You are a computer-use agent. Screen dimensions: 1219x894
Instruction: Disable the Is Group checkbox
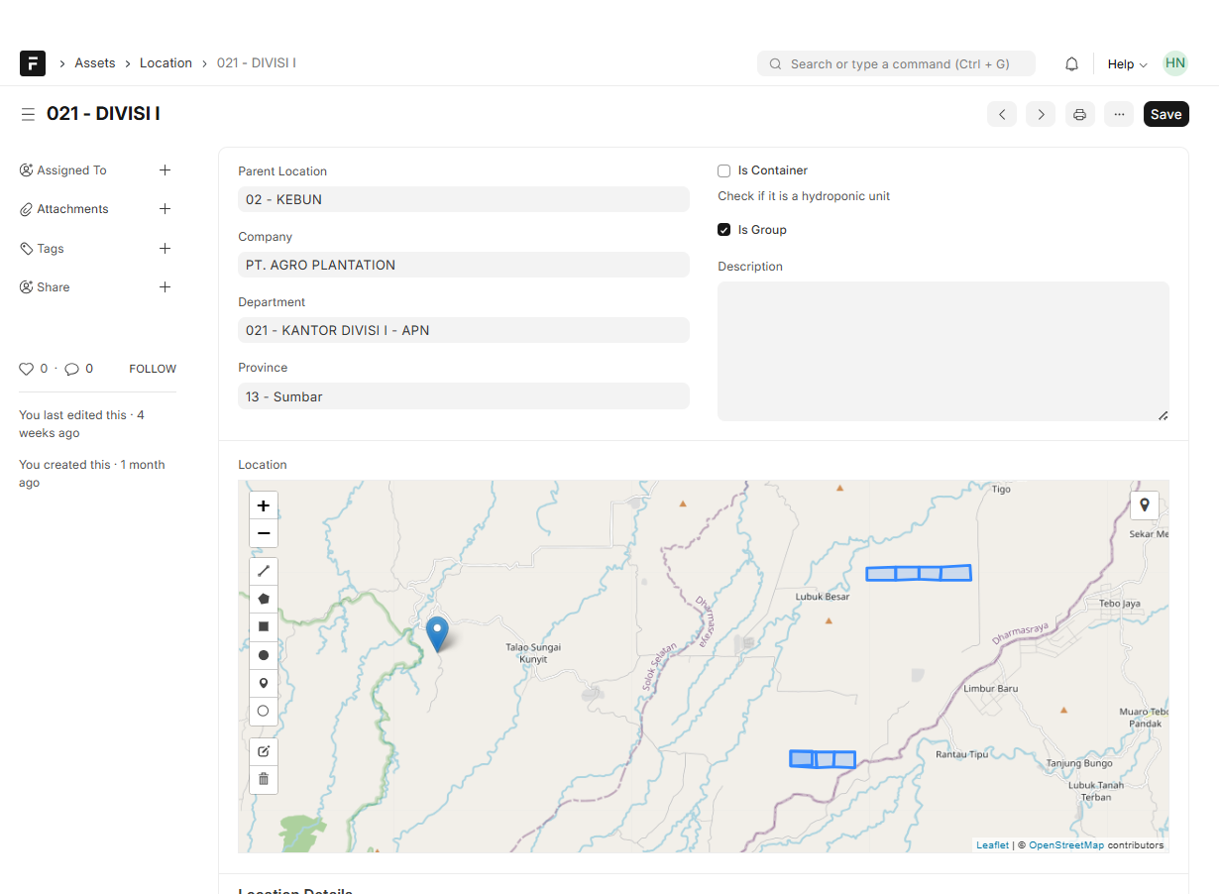click(723, 229)
